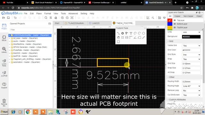205x115 pixels.
Task: Open the Visible Grid dropdown
Action: pos(191,46)
